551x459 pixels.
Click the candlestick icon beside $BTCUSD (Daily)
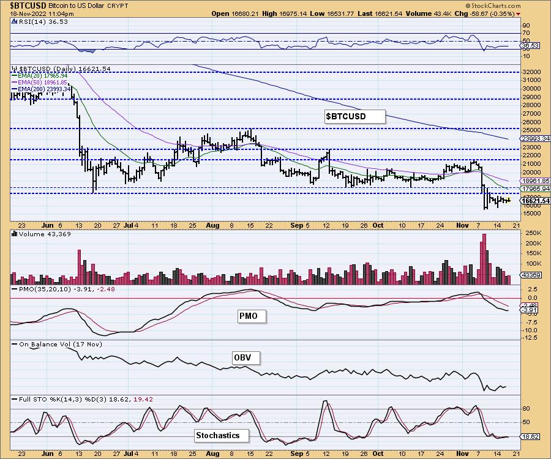click(15, 69)
